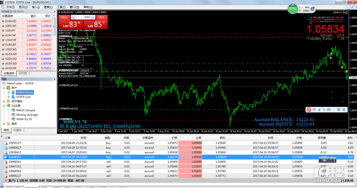Select MetaTrader - SVSFX root node
This screenshot has height=188, width=357.
pos(20,84)
